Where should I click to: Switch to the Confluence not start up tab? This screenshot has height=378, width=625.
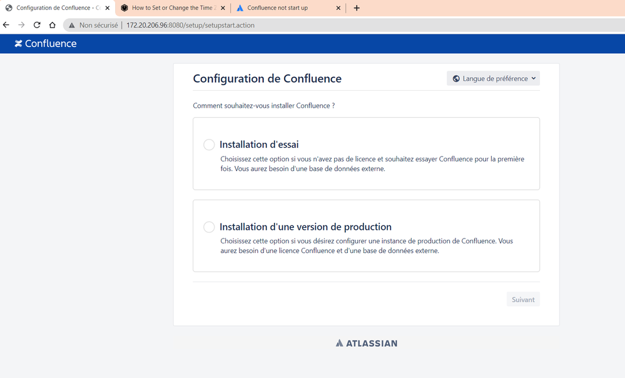288,8
